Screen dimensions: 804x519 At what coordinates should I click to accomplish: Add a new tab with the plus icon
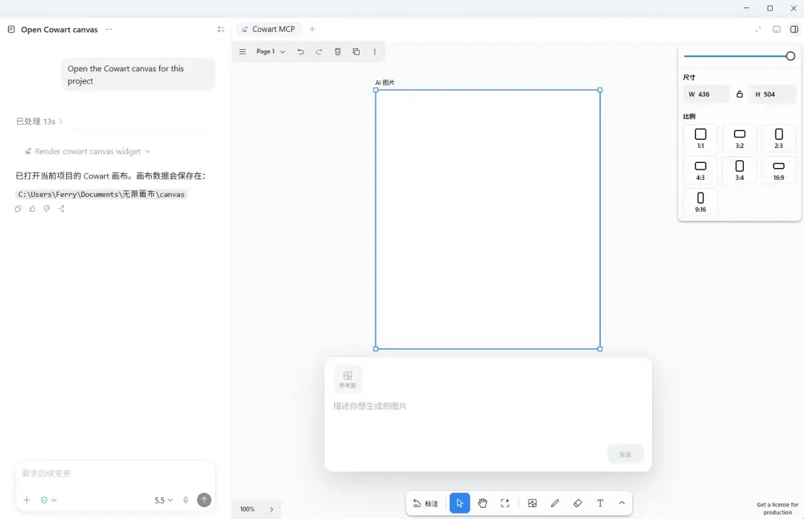point(312,29)
